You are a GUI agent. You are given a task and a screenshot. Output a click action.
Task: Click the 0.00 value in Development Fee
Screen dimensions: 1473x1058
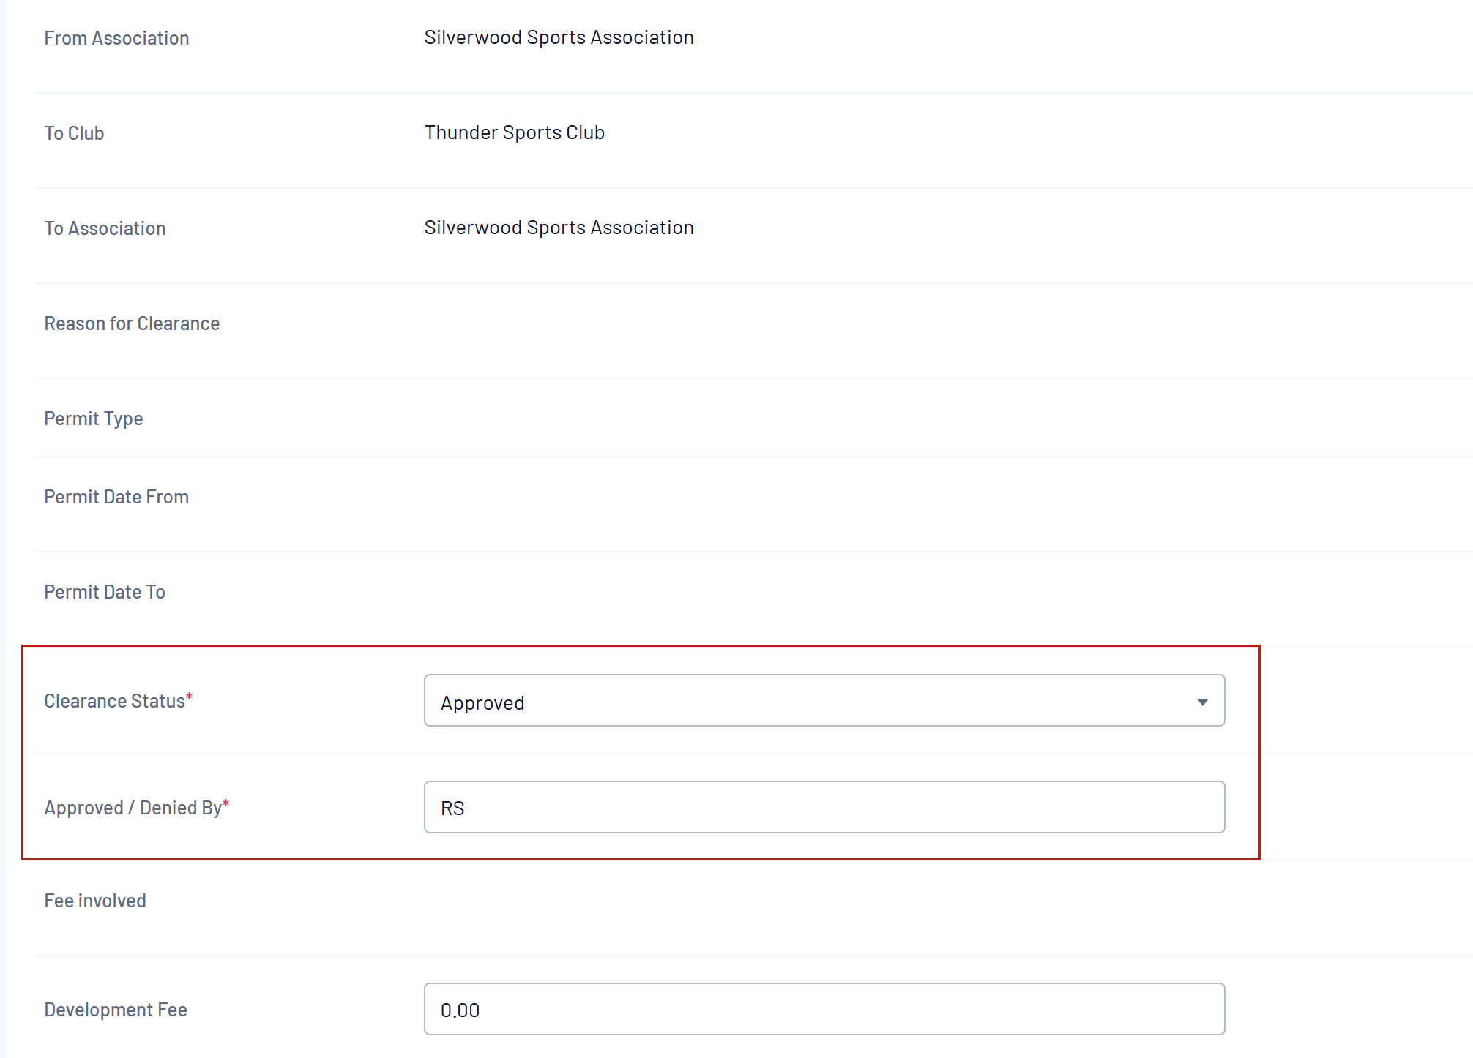pyautogui.click(x=460, y=1010)
